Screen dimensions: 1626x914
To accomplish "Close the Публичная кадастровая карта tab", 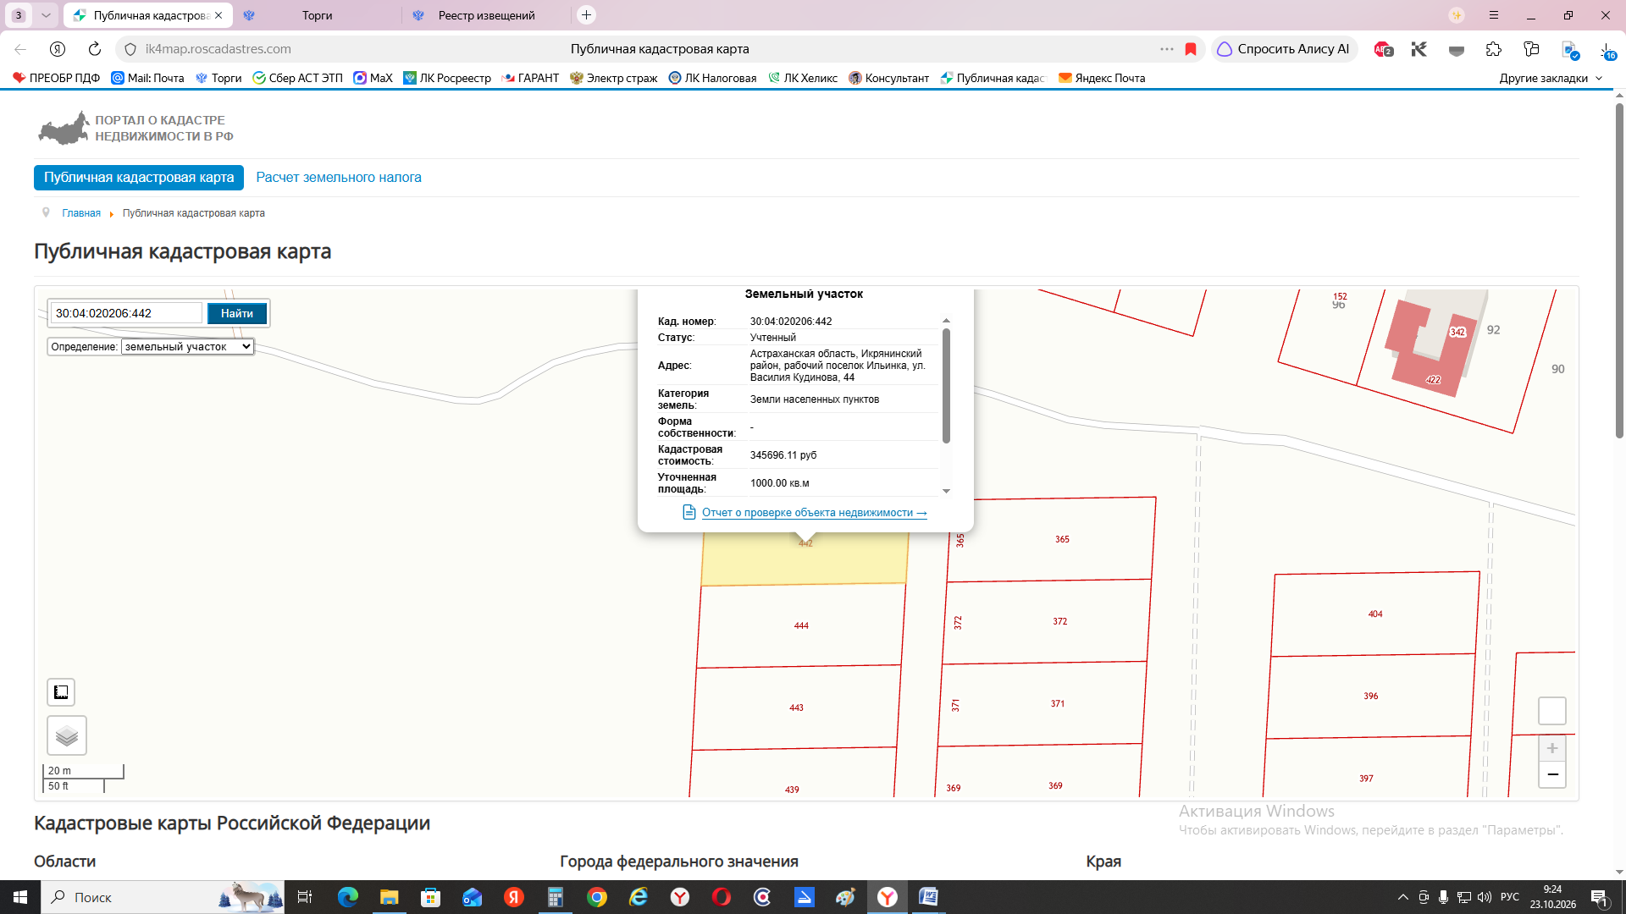I will click(x=218, y=15).
